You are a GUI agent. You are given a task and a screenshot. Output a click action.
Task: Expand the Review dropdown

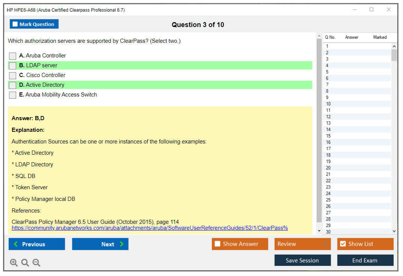[x=302, y=244]
